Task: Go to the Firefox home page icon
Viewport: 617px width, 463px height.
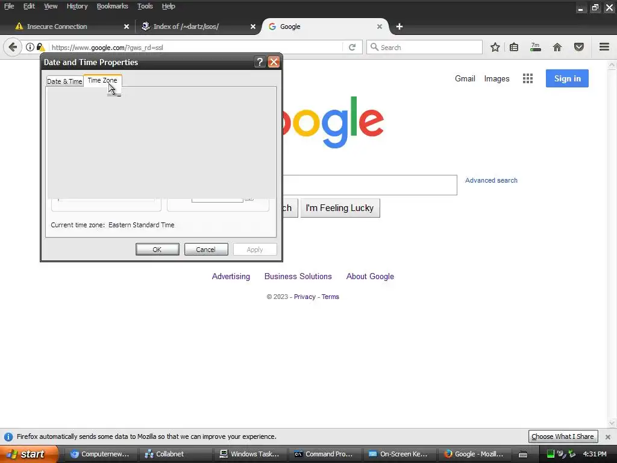Action: coord(557,47)
